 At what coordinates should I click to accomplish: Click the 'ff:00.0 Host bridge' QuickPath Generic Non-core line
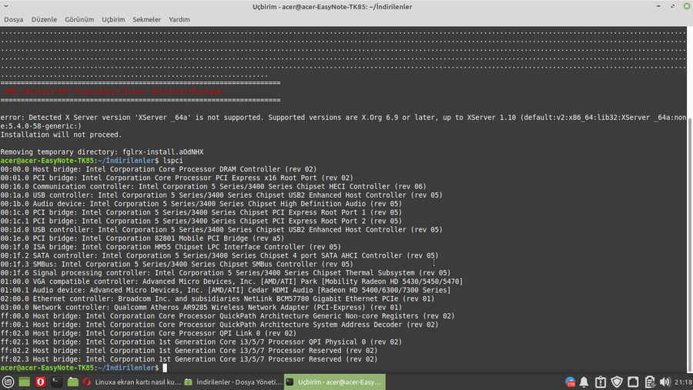point(228,316)
